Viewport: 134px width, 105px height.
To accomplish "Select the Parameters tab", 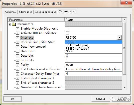I will coord(67,12).
